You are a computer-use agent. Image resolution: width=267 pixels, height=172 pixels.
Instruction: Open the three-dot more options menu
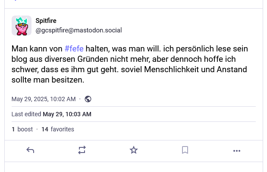pos(237,151)
